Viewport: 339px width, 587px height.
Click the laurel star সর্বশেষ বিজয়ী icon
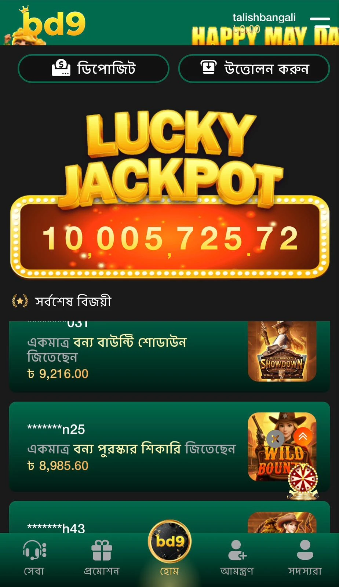point(20,301)
